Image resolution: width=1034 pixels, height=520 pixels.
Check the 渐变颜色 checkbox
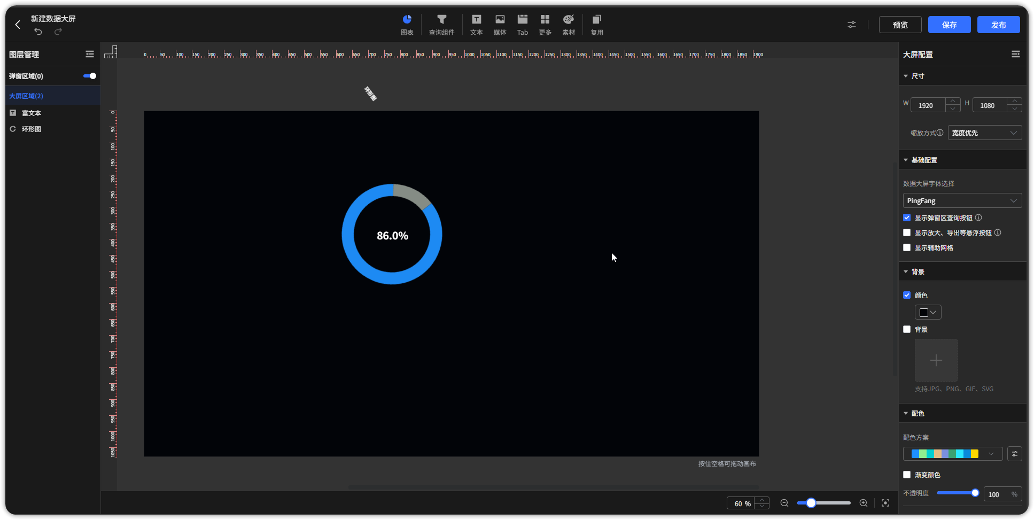[907, 475]
